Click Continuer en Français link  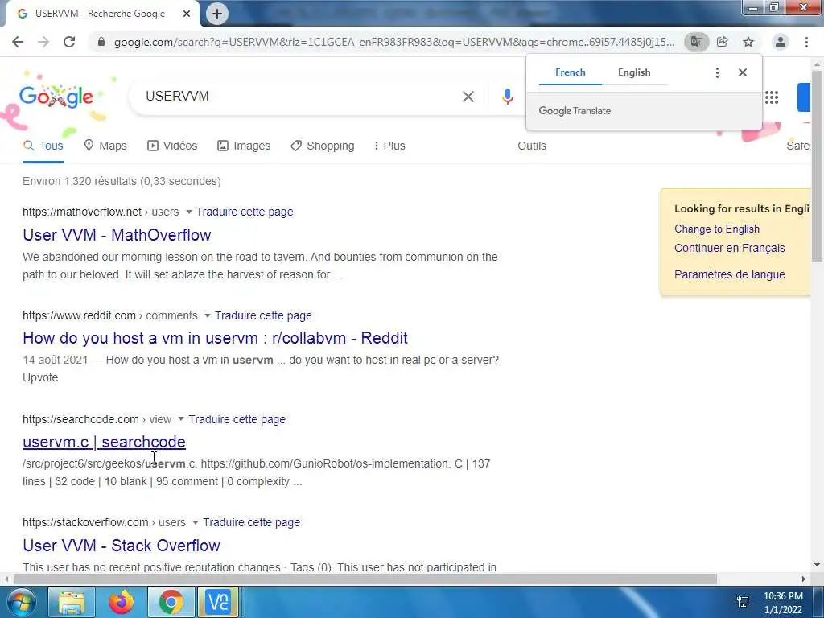click(729, 248)
